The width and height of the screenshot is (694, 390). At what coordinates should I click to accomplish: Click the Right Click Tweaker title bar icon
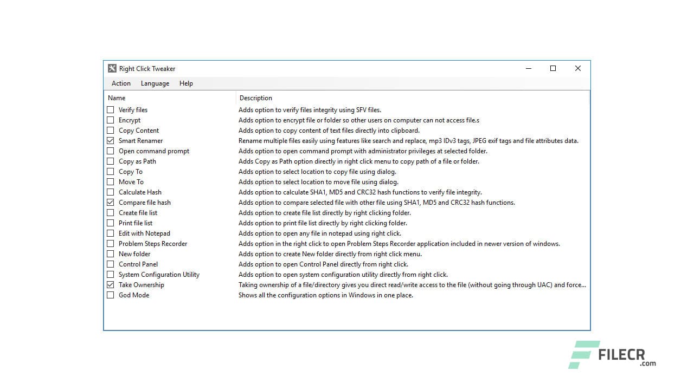[x=112, y=68]
